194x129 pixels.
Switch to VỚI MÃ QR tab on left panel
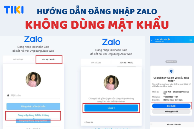click(18, 59)
